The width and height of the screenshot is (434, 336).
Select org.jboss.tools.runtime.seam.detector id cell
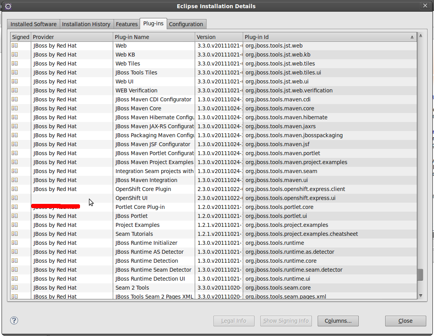click(293, 270)
